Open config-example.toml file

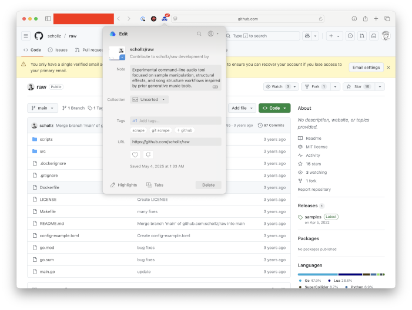(x=59, y=235)
